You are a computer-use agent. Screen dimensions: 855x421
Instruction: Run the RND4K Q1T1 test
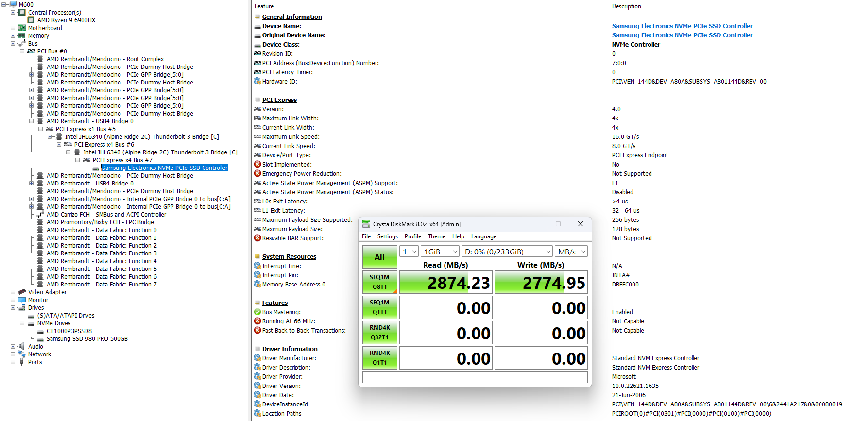pyautogui.click(x=380, y=358)
